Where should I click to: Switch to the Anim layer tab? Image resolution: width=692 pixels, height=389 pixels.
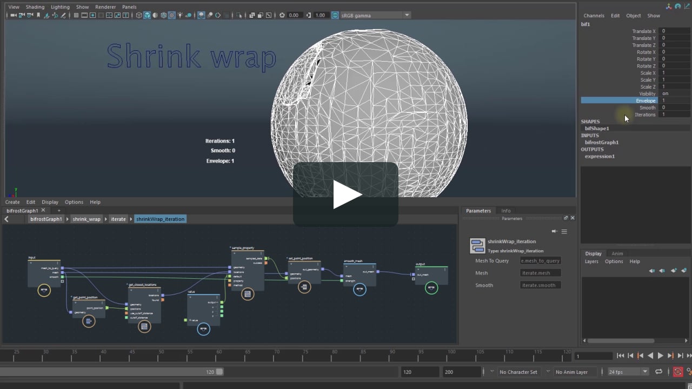coord(617,253)
